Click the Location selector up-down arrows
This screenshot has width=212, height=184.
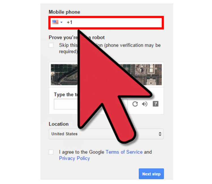click(160, 134)
